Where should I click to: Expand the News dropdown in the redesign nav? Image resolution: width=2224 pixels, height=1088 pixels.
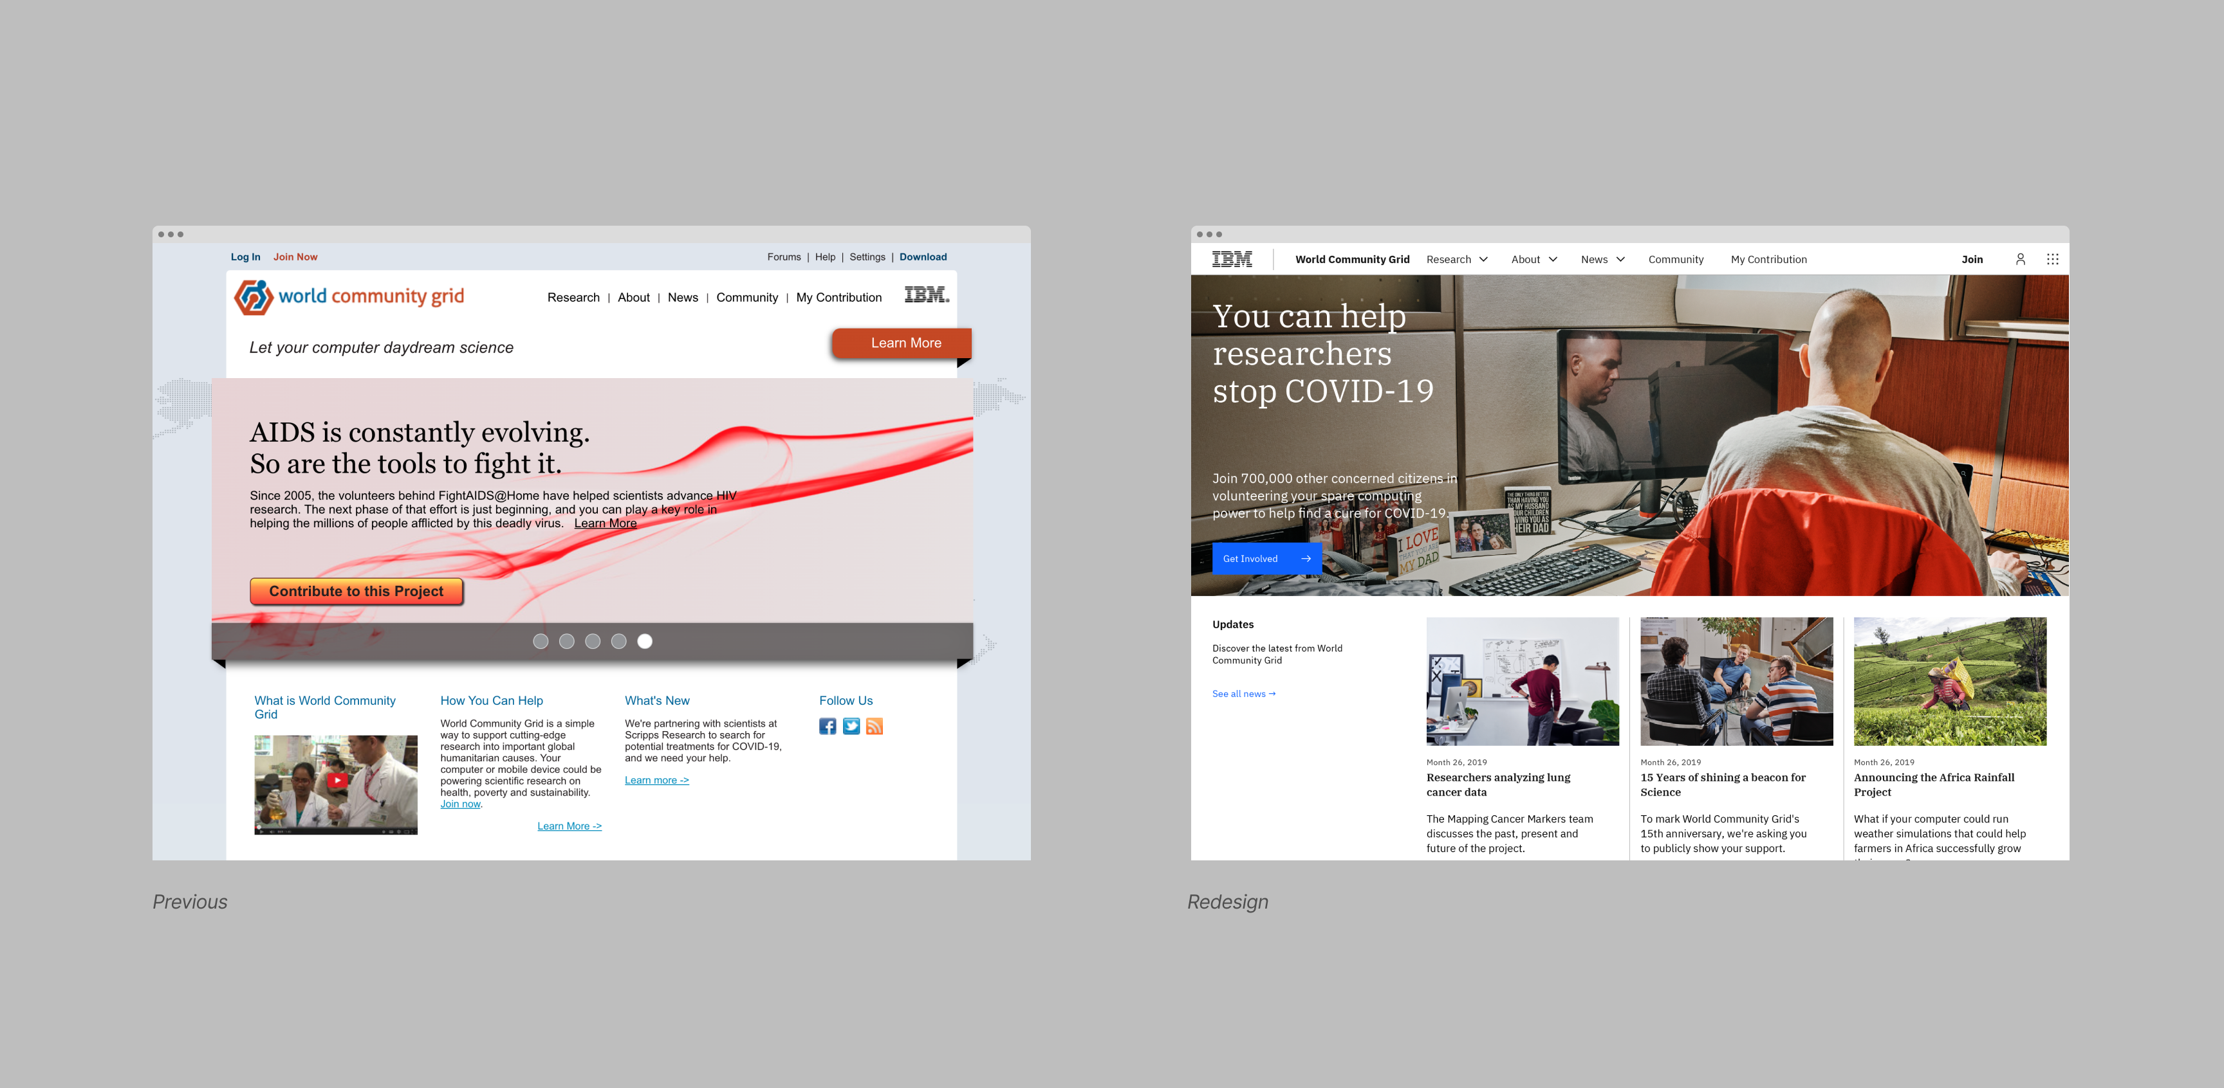tap(1603, 259)
